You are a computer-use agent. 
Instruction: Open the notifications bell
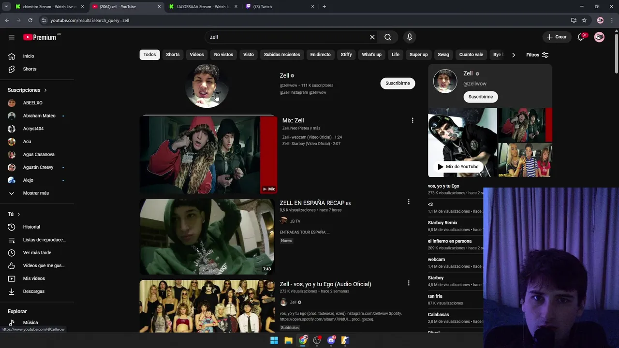tap(581, 37)
